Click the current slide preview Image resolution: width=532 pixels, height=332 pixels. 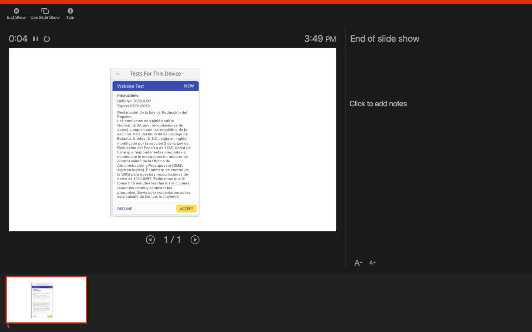click(x=173, y=139)
